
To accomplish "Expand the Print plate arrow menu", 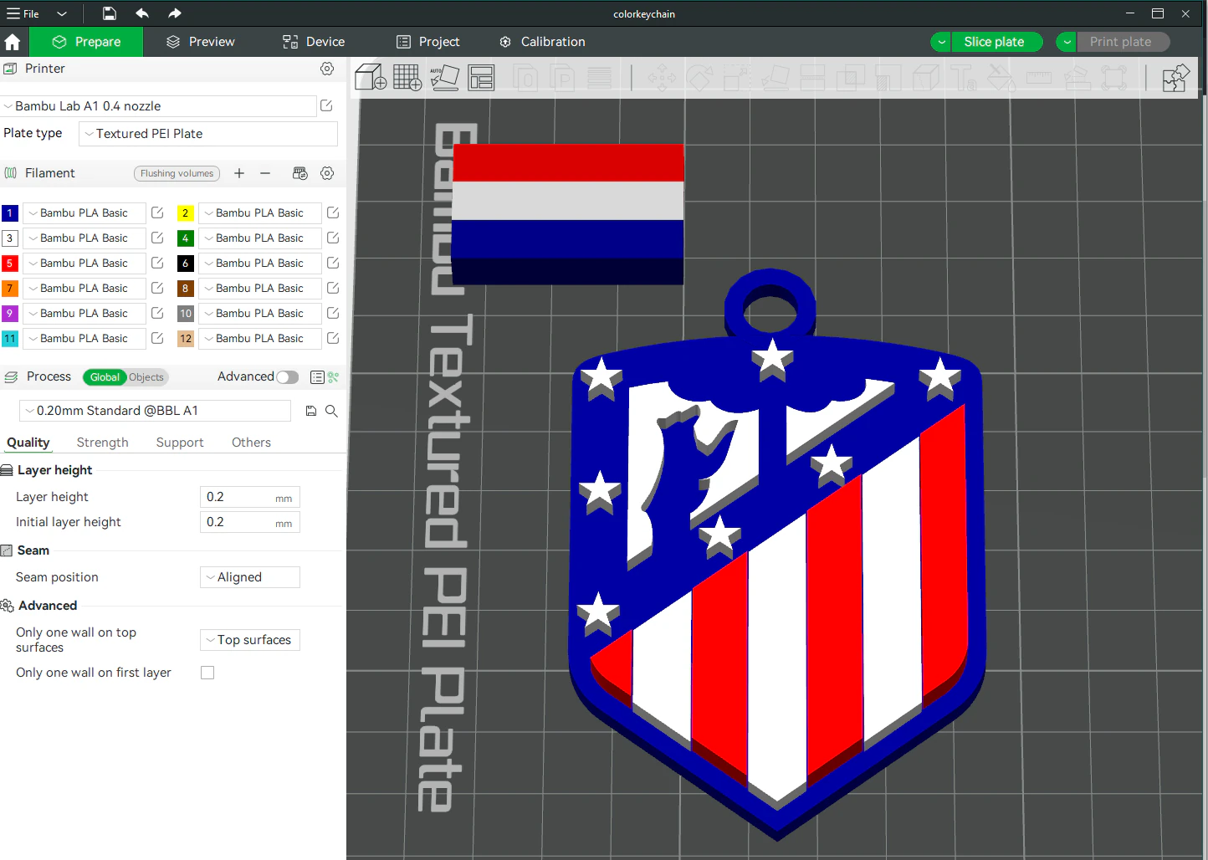I will click(x=1067, y=42).
